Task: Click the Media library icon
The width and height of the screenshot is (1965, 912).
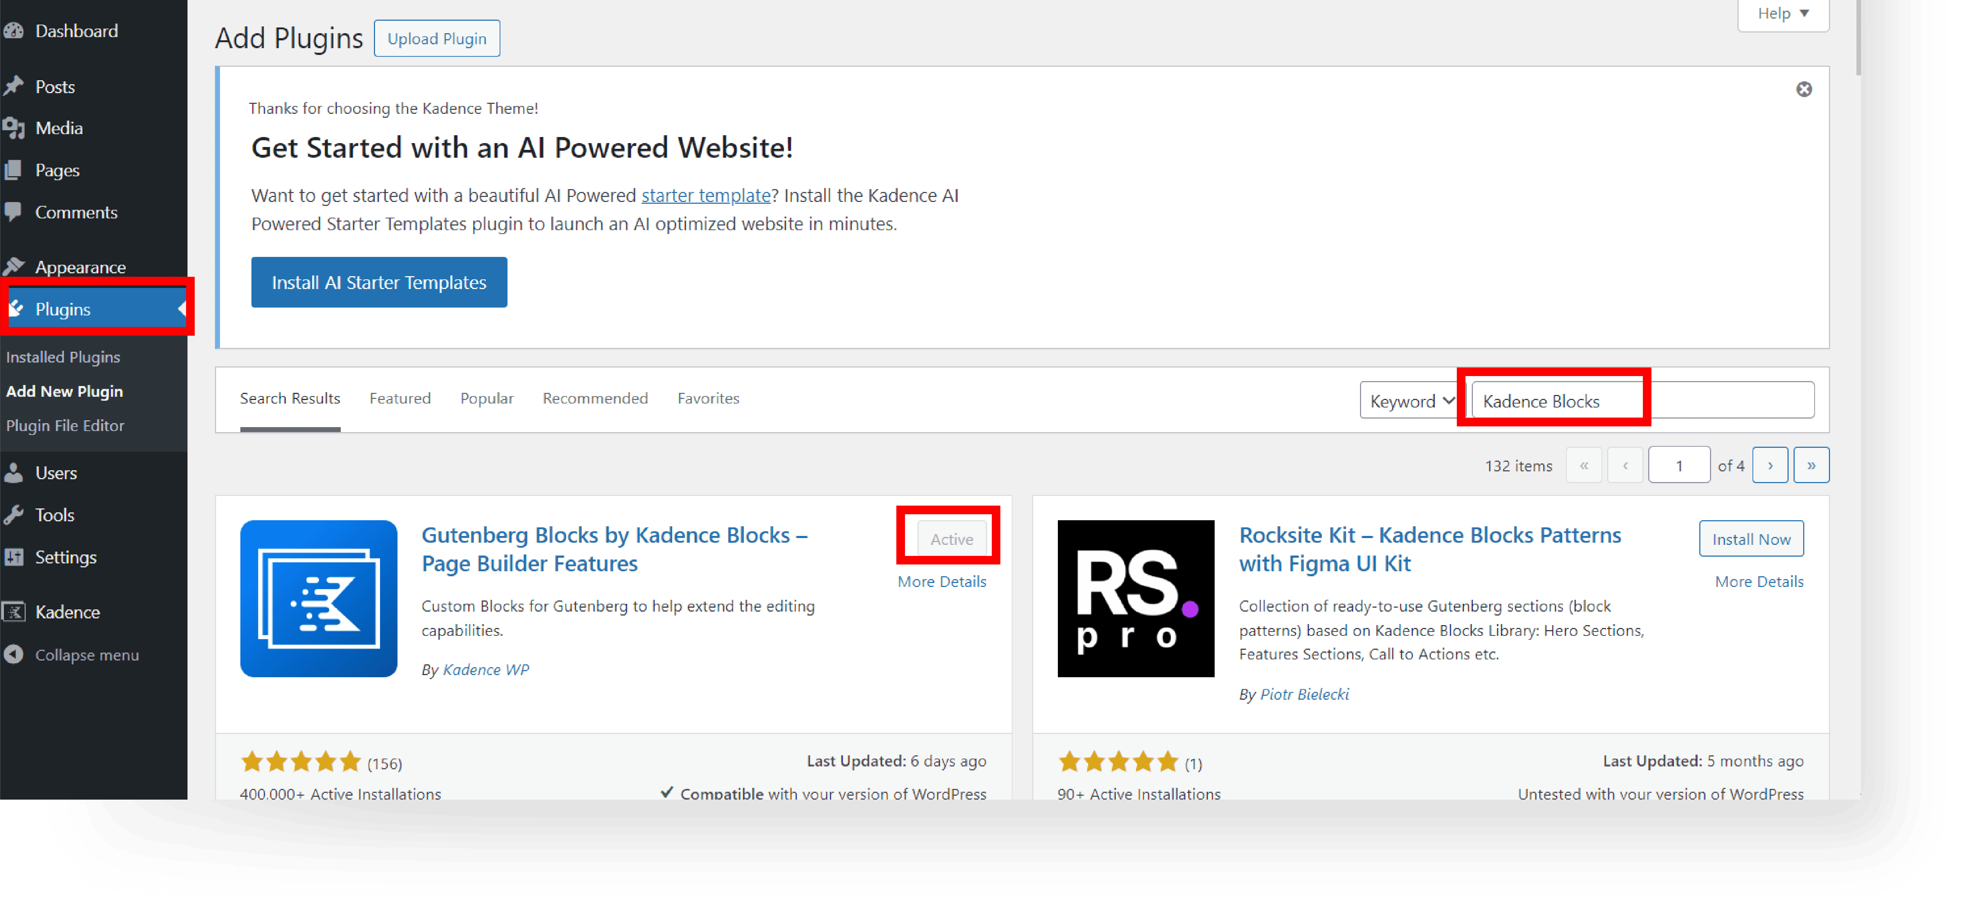Action: (13, 128)
